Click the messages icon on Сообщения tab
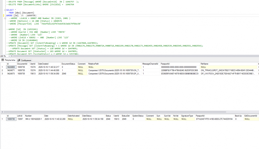Image resolution: width=259 pixels, height=149 pixels. coord(19,60)
